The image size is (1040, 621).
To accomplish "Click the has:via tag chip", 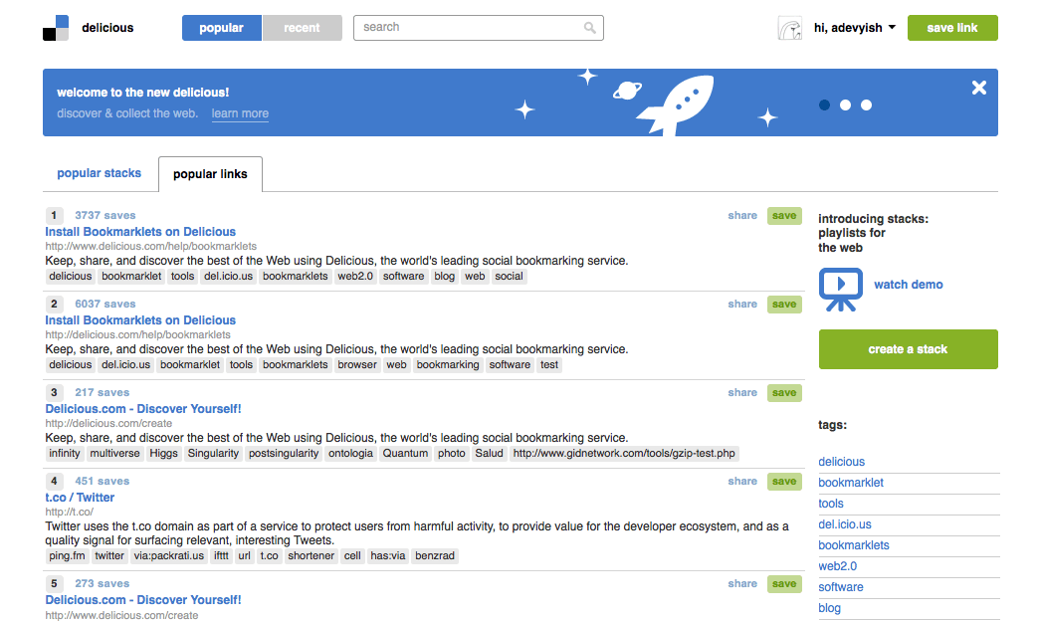I will click(388, 556).
